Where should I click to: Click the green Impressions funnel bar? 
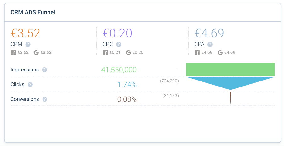tap(230, 69)
